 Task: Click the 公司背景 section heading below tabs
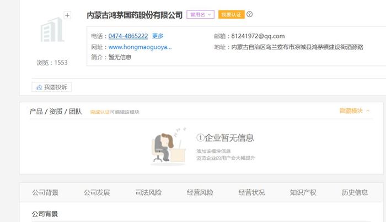tap(45, 214)
